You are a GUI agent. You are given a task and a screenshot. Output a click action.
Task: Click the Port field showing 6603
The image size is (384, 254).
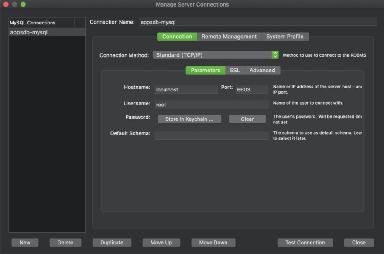coord(252,89)
